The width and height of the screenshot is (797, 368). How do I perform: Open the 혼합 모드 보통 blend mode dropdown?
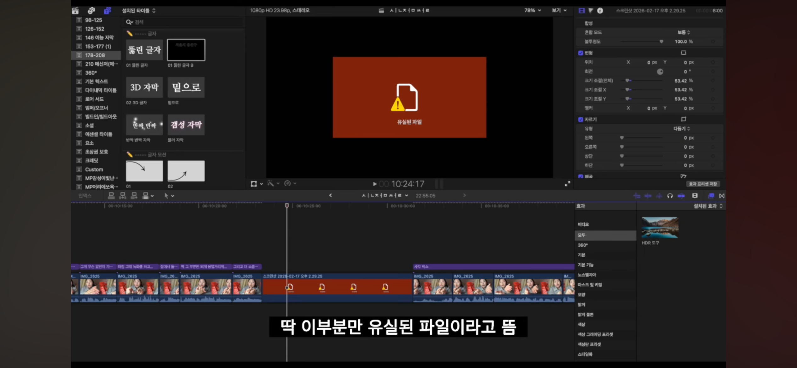point(683,32)
